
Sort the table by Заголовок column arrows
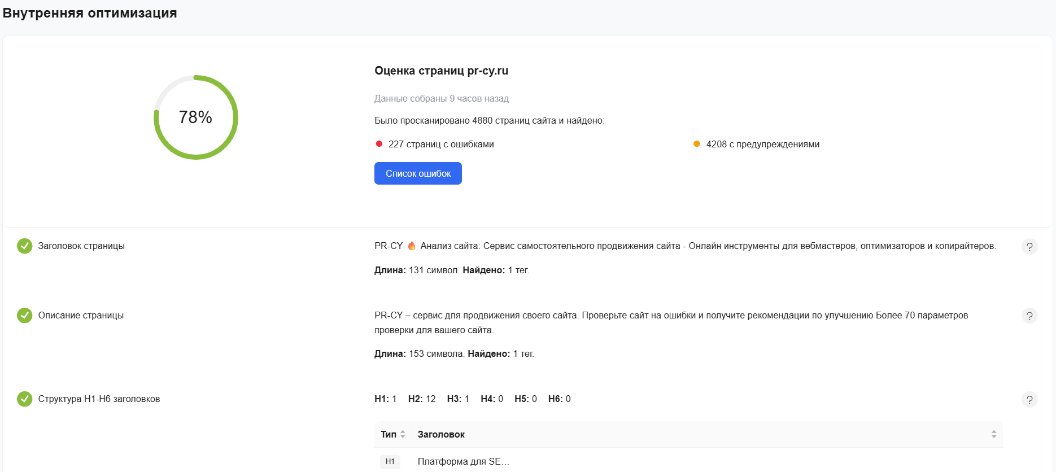pyautogui.click(x=993, y=434)
